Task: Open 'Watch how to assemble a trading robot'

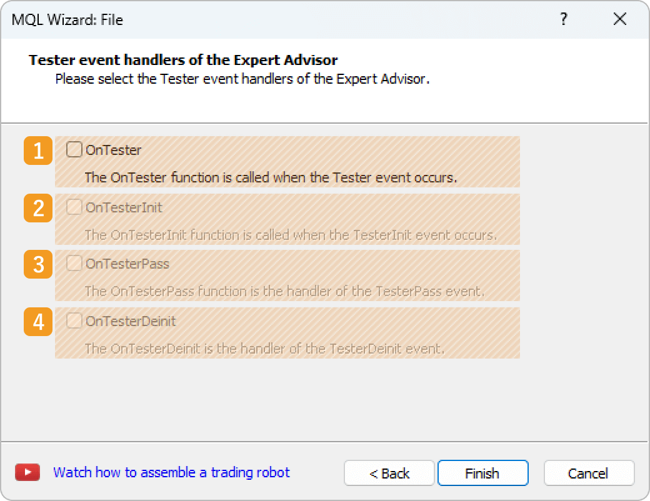Action: (x=171, y=472)
